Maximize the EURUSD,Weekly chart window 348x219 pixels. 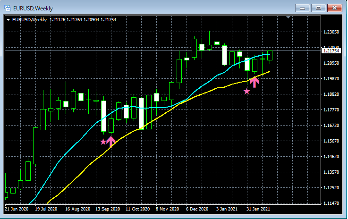318,8
